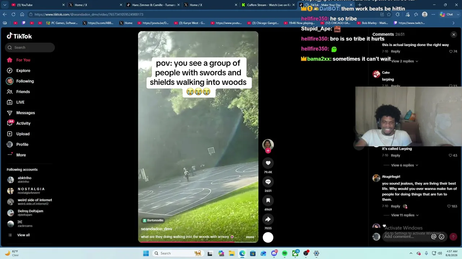Insert a mention with the @ icon
The width and height of the screenshot is (462, 259).
click(434, 237)
